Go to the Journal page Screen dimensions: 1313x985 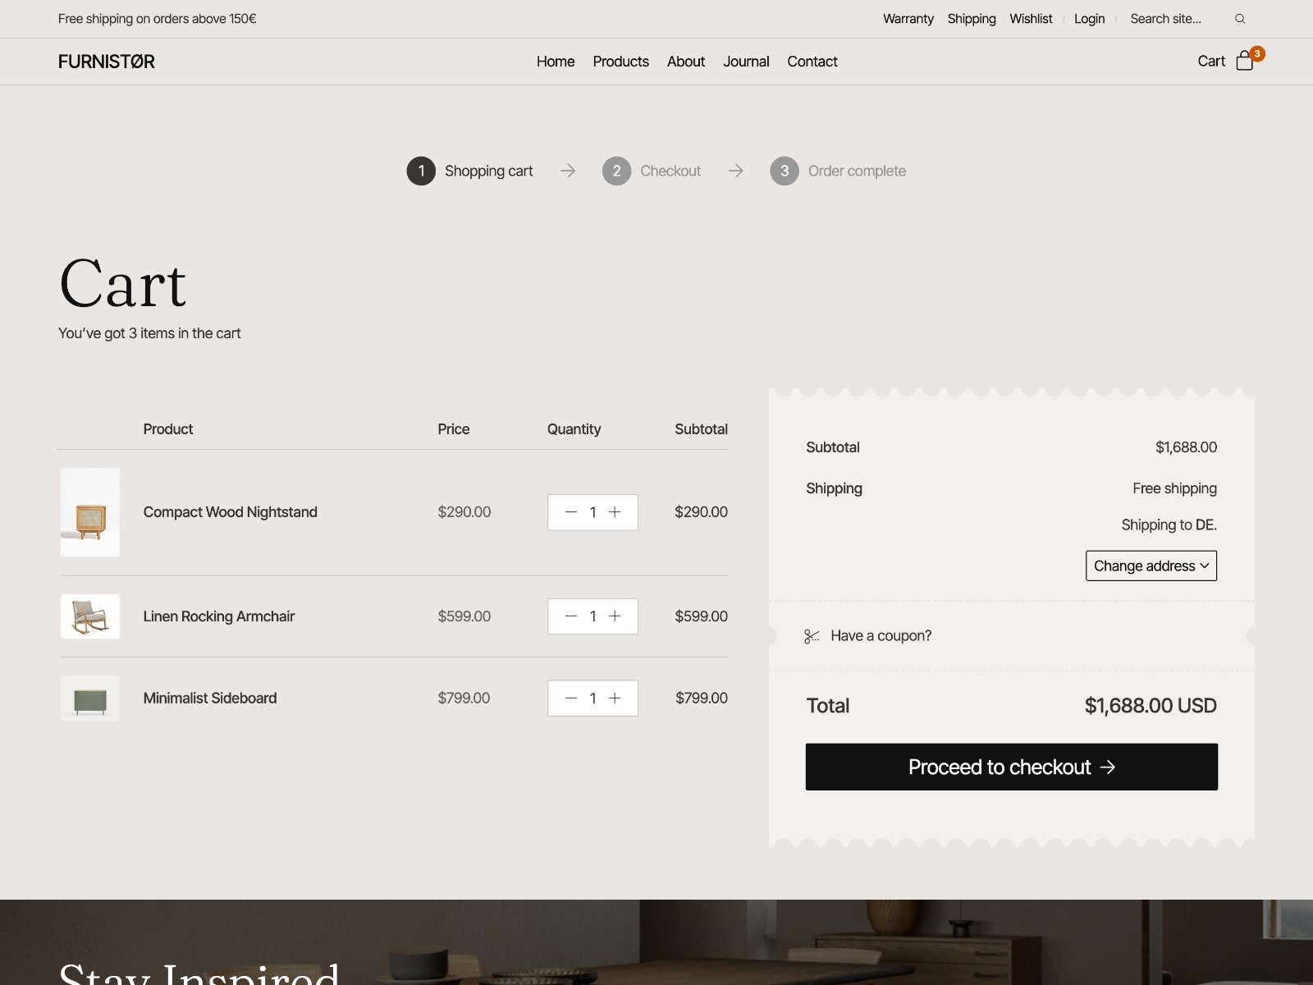click(745, 62)
